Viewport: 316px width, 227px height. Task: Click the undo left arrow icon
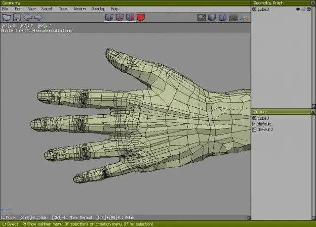pos(28,18)
